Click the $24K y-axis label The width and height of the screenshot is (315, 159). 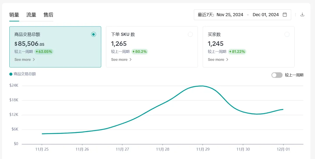point(14,86)
